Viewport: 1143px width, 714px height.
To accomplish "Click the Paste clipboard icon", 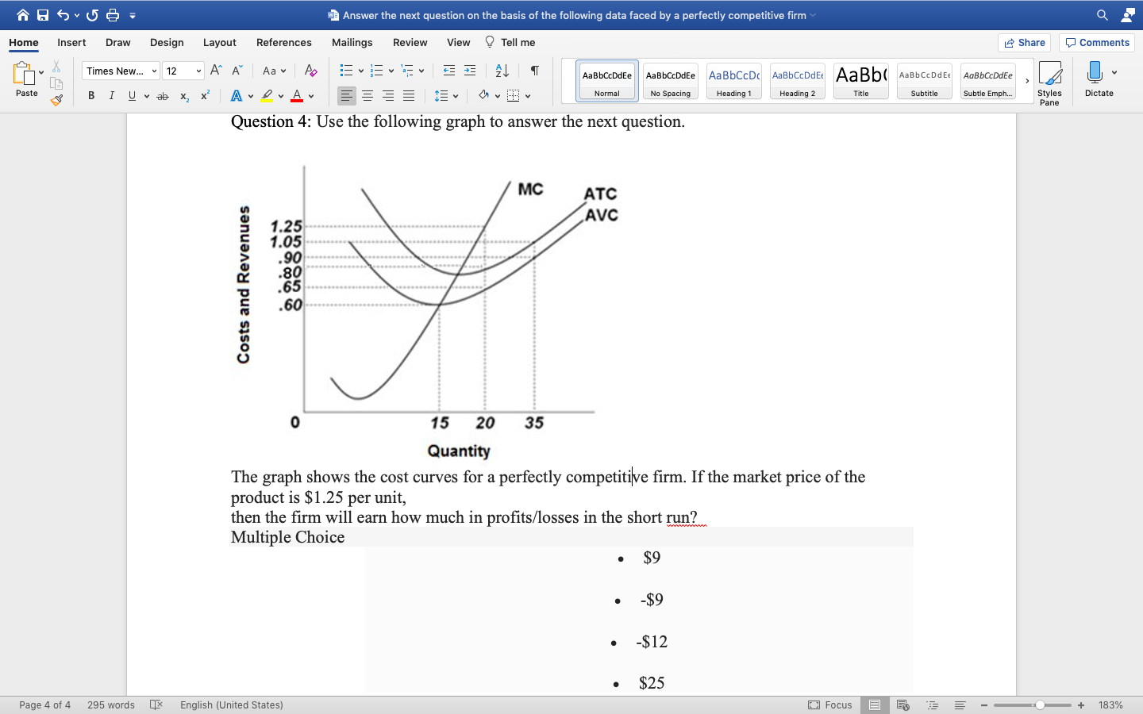I will [23, 74].
